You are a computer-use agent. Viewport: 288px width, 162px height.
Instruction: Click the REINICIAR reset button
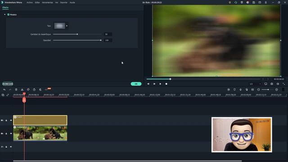[x=8, y=84]
